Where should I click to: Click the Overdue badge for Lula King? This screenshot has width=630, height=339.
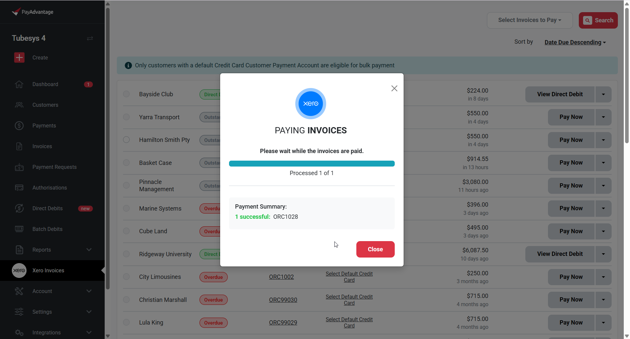click(213, 323)
